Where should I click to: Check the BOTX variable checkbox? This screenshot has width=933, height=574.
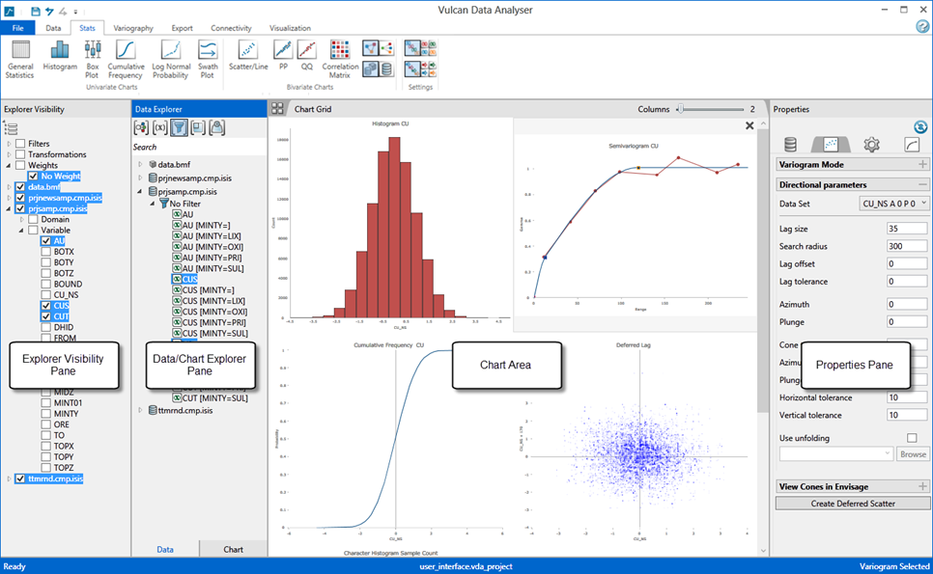[x=46, y=251]
